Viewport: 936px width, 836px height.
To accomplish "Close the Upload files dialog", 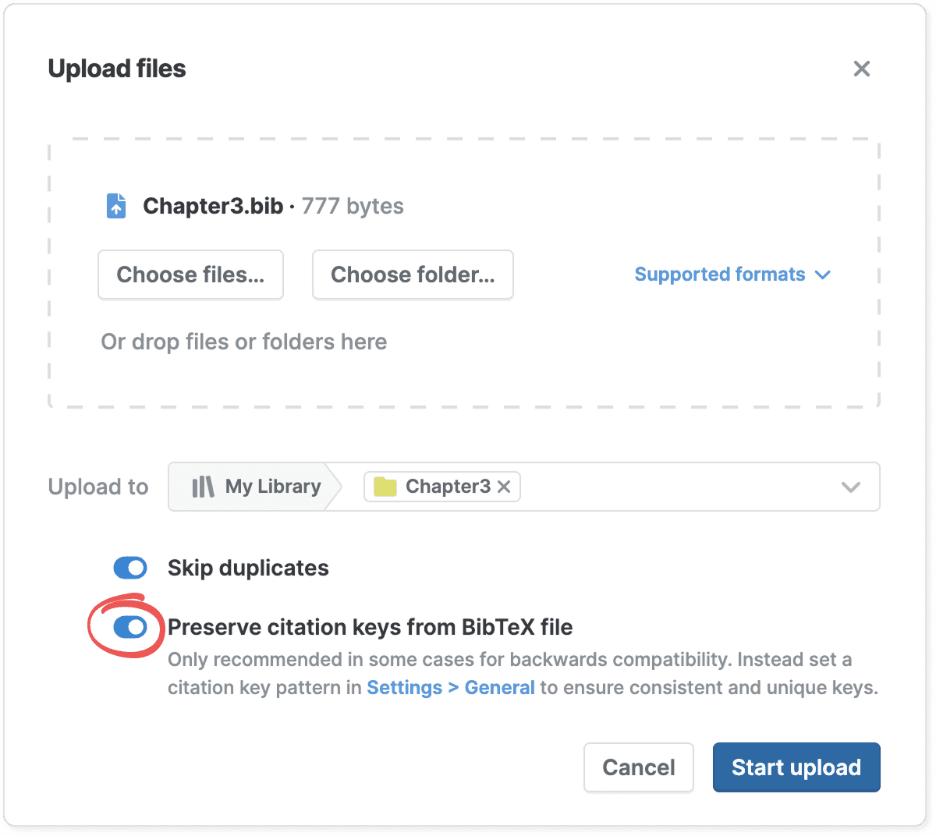I will point(861,69).
